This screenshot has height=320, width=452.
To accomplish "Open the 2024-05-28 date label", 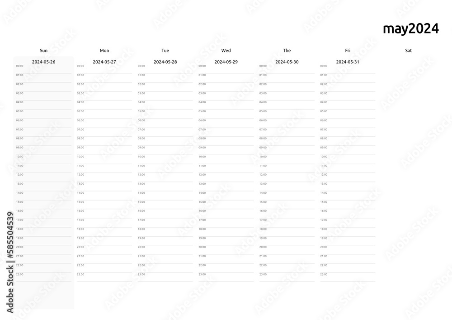I will [x=165, y=62].
